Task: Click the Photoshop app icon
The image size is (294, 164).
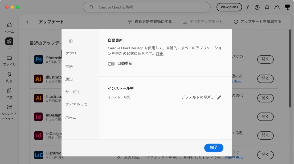Action: [x=38, y=59]
